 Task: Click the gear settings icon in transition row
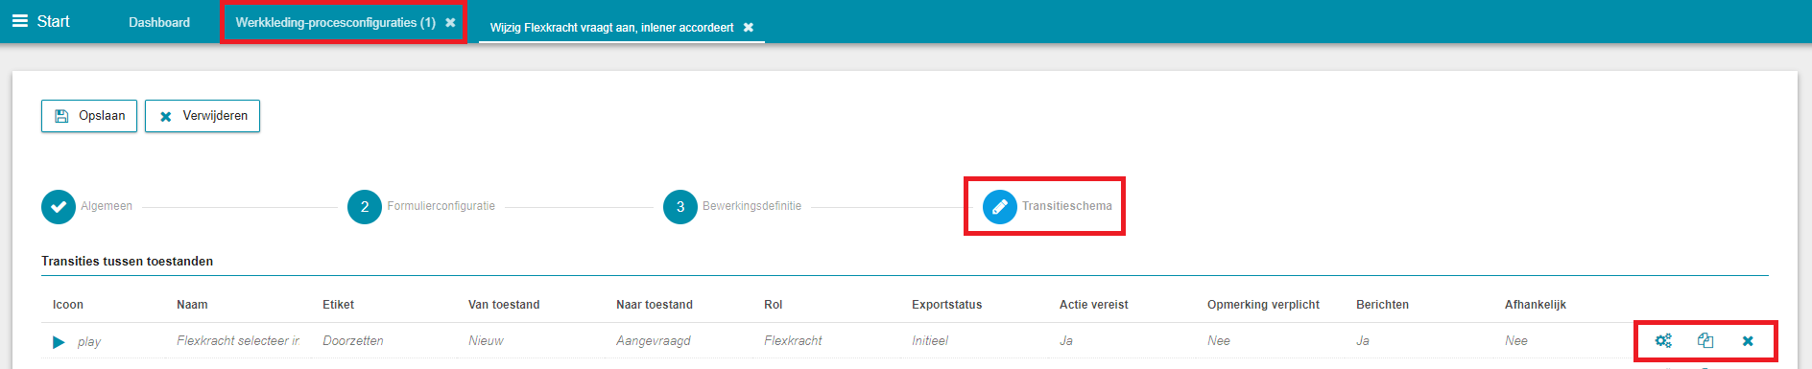1663,340
